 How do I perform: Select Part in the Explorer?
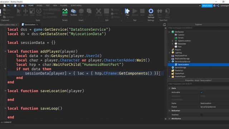pyautogui.click(x=180, y=47)
